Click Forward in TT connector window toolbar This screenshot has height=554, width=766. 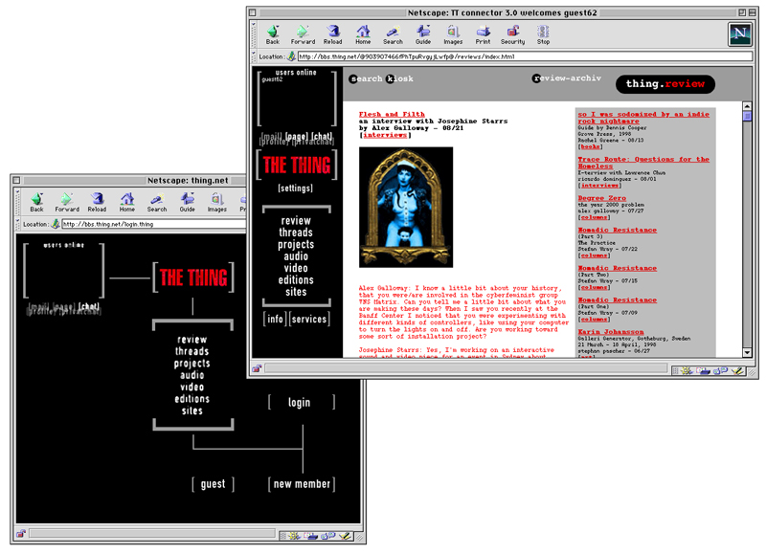pos(303,34)
